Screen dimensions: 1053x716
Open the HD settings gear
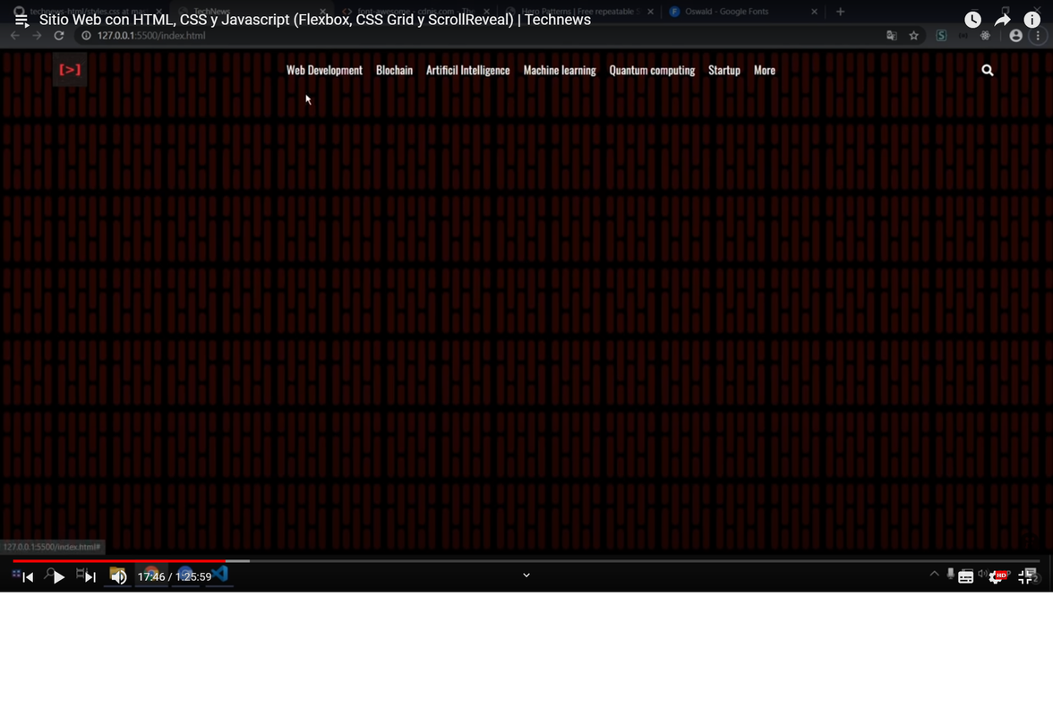tap(996, 577)
